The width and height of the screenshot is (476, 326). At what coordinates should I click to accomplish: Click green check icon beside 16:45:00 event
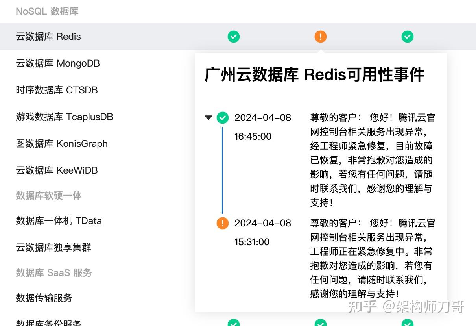coord(223,117)
